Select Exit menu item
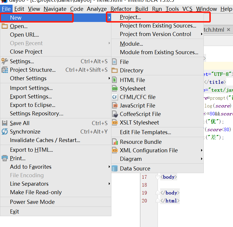 (56, 211)
